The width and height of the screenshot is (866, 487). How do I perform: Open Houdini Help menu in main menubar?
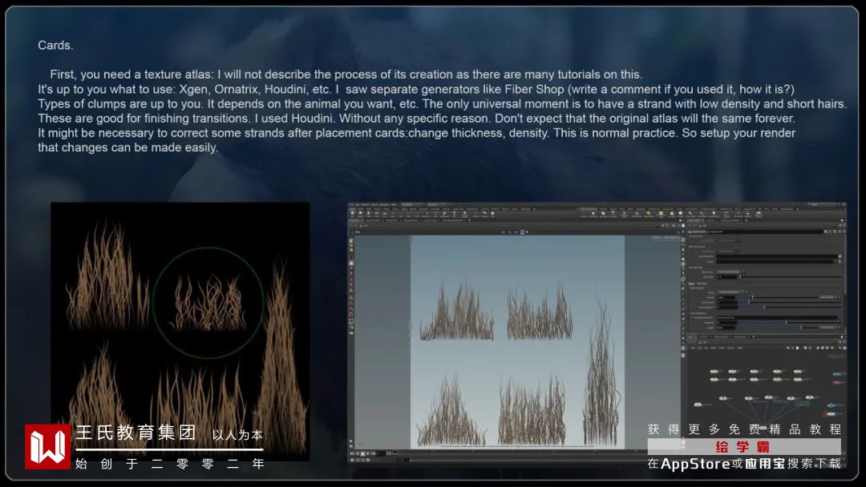pos(394,204)
